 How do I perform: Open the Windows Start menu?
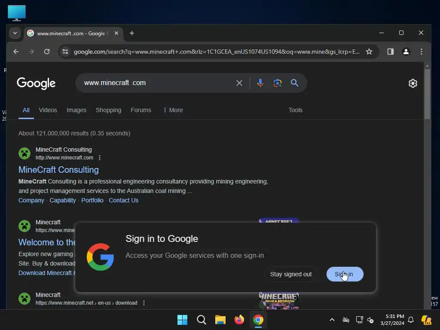182,320
